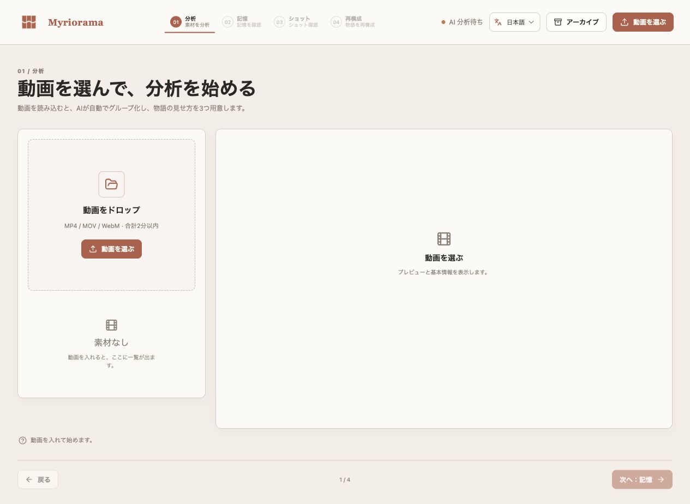Image resolution: width=690 pixels, height=504 pixels.
Task: Click film icon in preview panel
Action: (x=444, y=239)
